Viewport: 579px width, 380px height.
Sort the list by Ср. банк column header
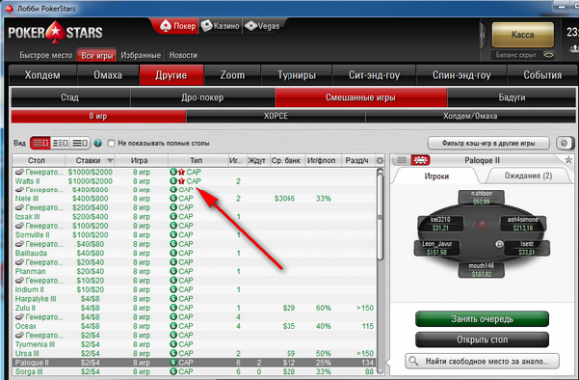coord(286,161)
